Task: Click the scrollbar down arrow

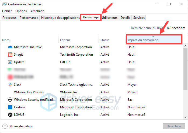Action: (185, 117)
